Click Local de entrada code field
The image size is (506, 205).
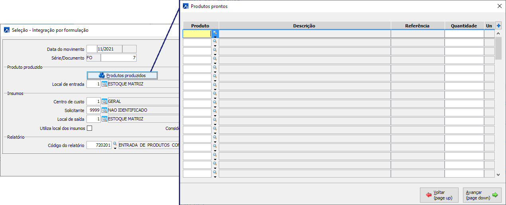[x=94, y=84]
